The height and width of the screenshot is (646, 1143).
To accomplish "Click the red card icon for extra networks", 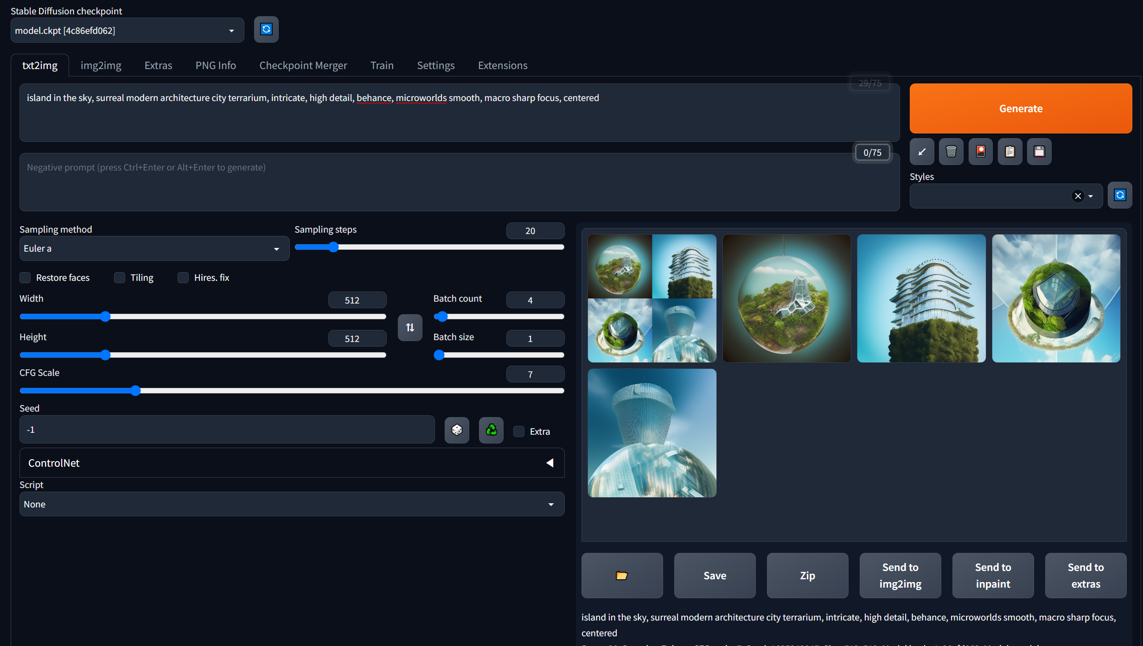I will tap(981, 152).
